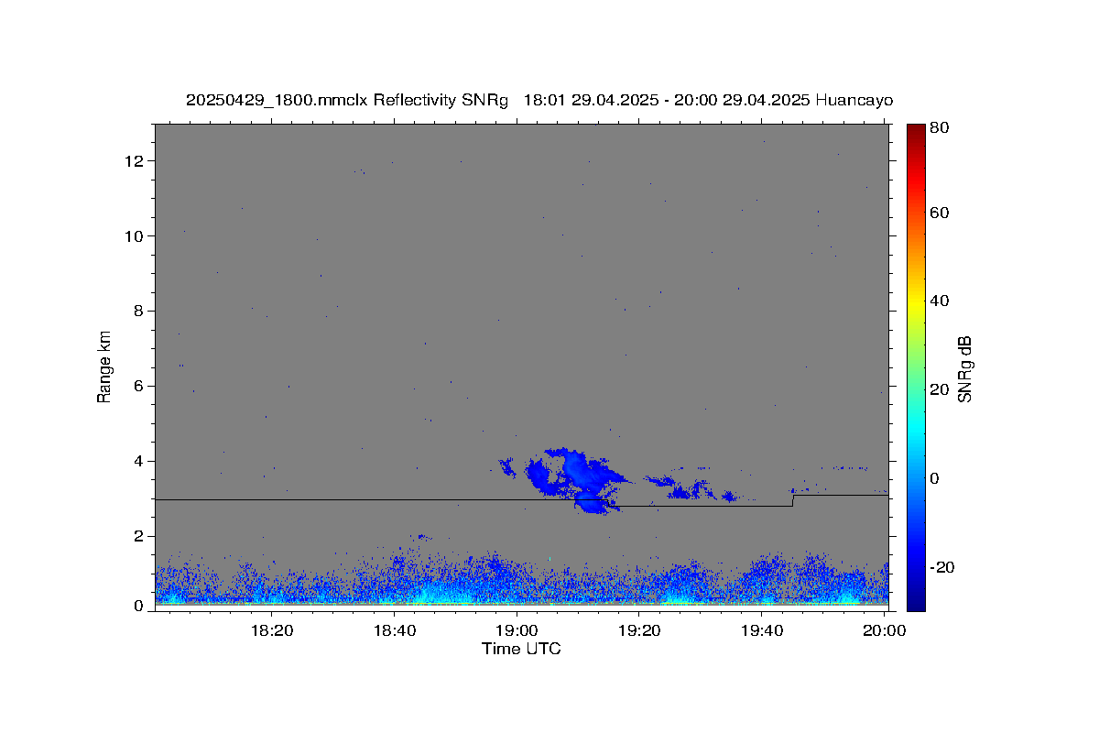Image resolution: width=1099 pixels, height=733 pixels.
Task: Click the colorbar value -20
Action: pyautogui.click(x=942, y=568)
